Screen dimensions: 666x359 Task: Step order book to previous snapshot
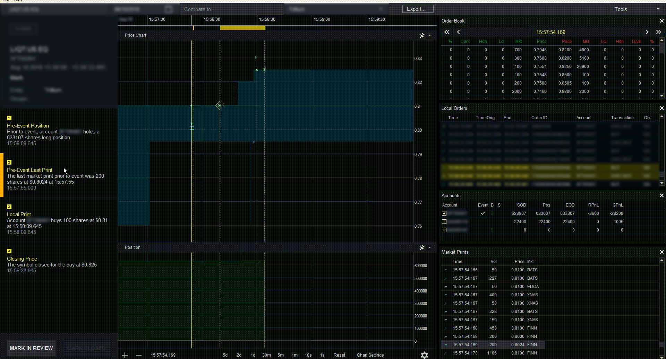(x=458, y=32)
